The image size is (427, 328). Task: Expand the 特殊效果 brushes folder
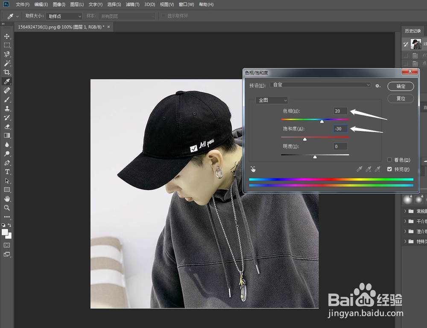click(405, 241)
